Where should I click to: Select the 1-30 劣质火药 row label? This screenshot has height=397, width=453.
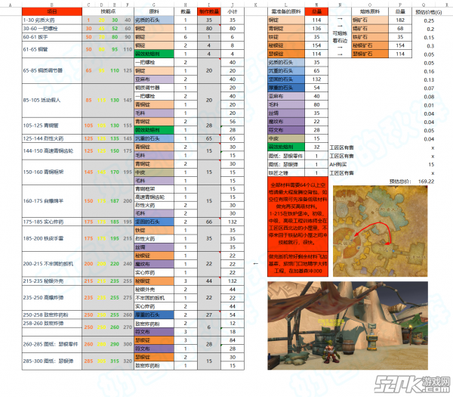41,20
